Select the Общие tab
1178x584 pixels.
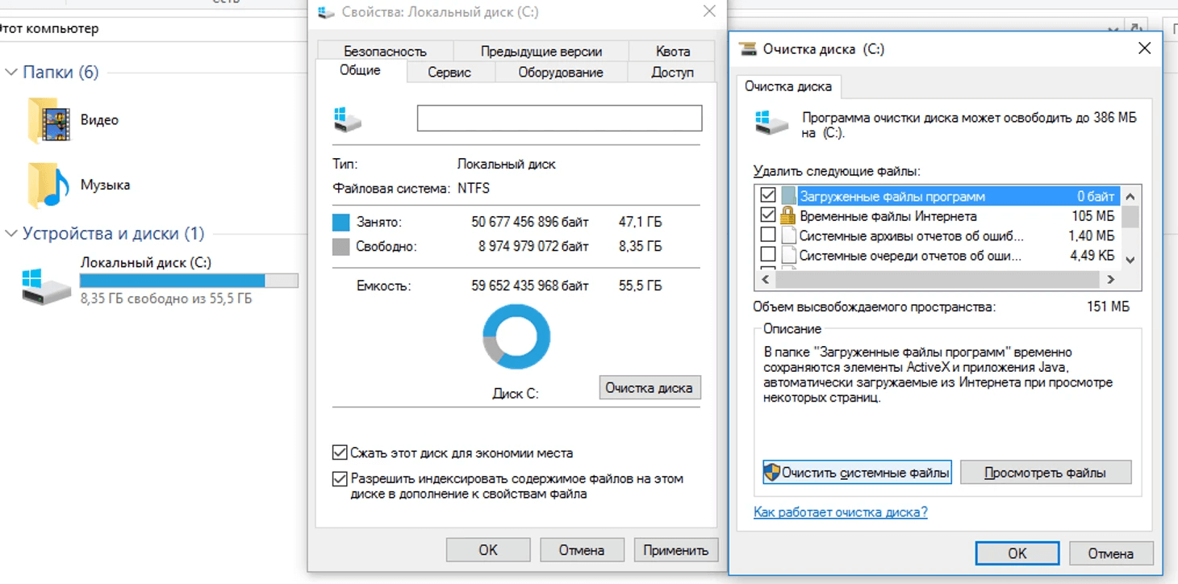pos(360,70)
